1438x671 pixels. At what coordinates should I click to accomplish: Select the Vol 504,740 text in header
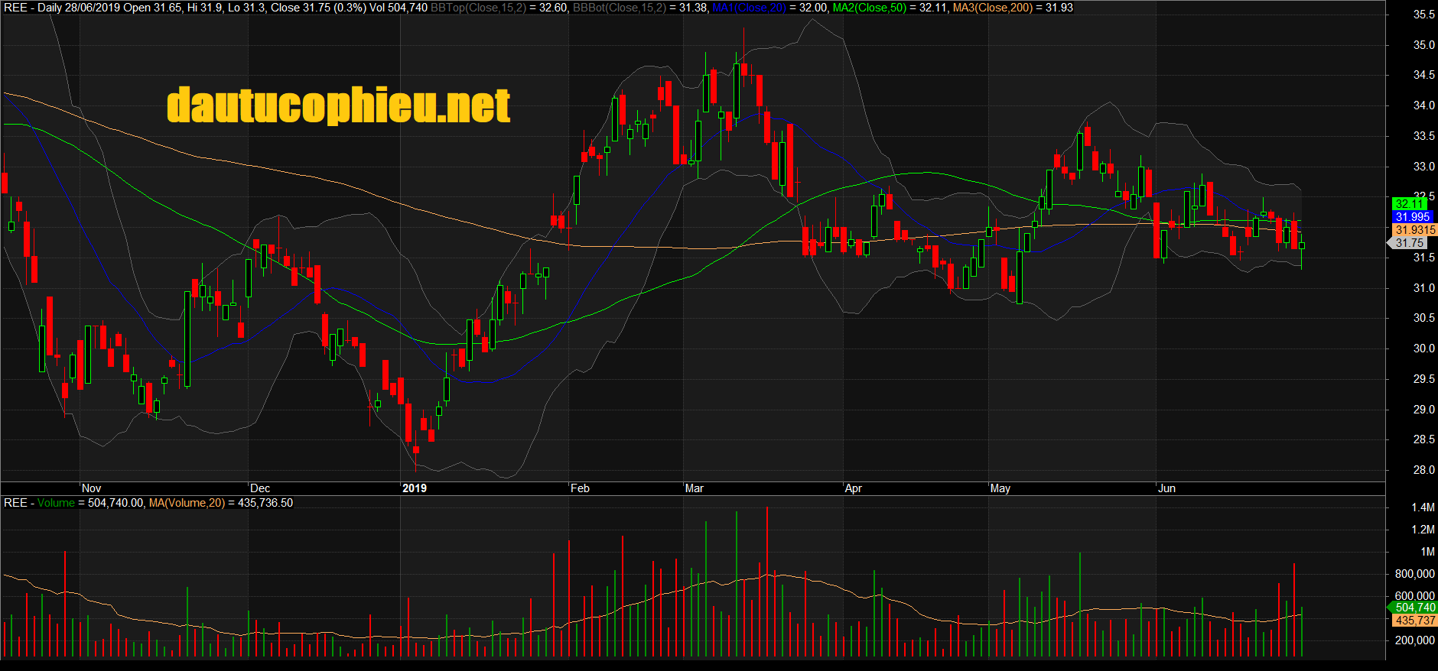[399, 8]
